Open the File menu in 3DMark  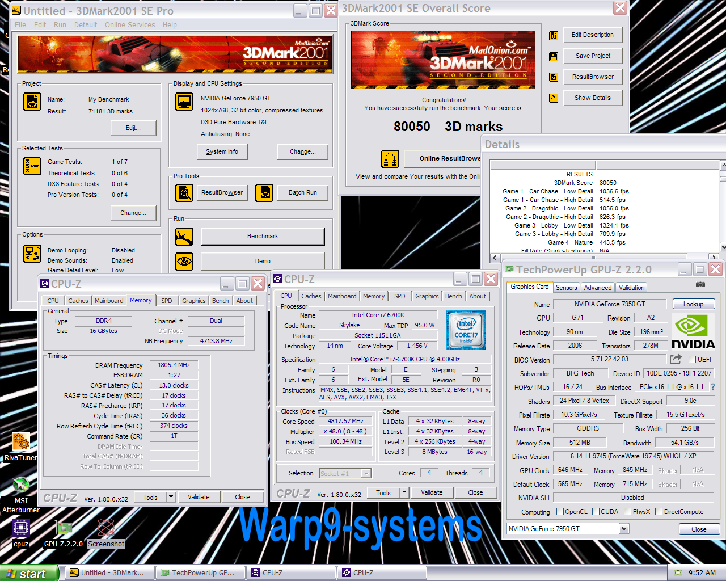pyautogui.click(x=20, y=25)
